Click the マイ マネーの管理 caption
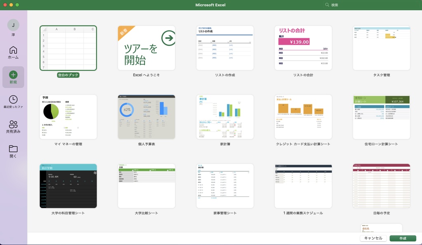Viewport: 422px width, 245px height. (68, 144)
